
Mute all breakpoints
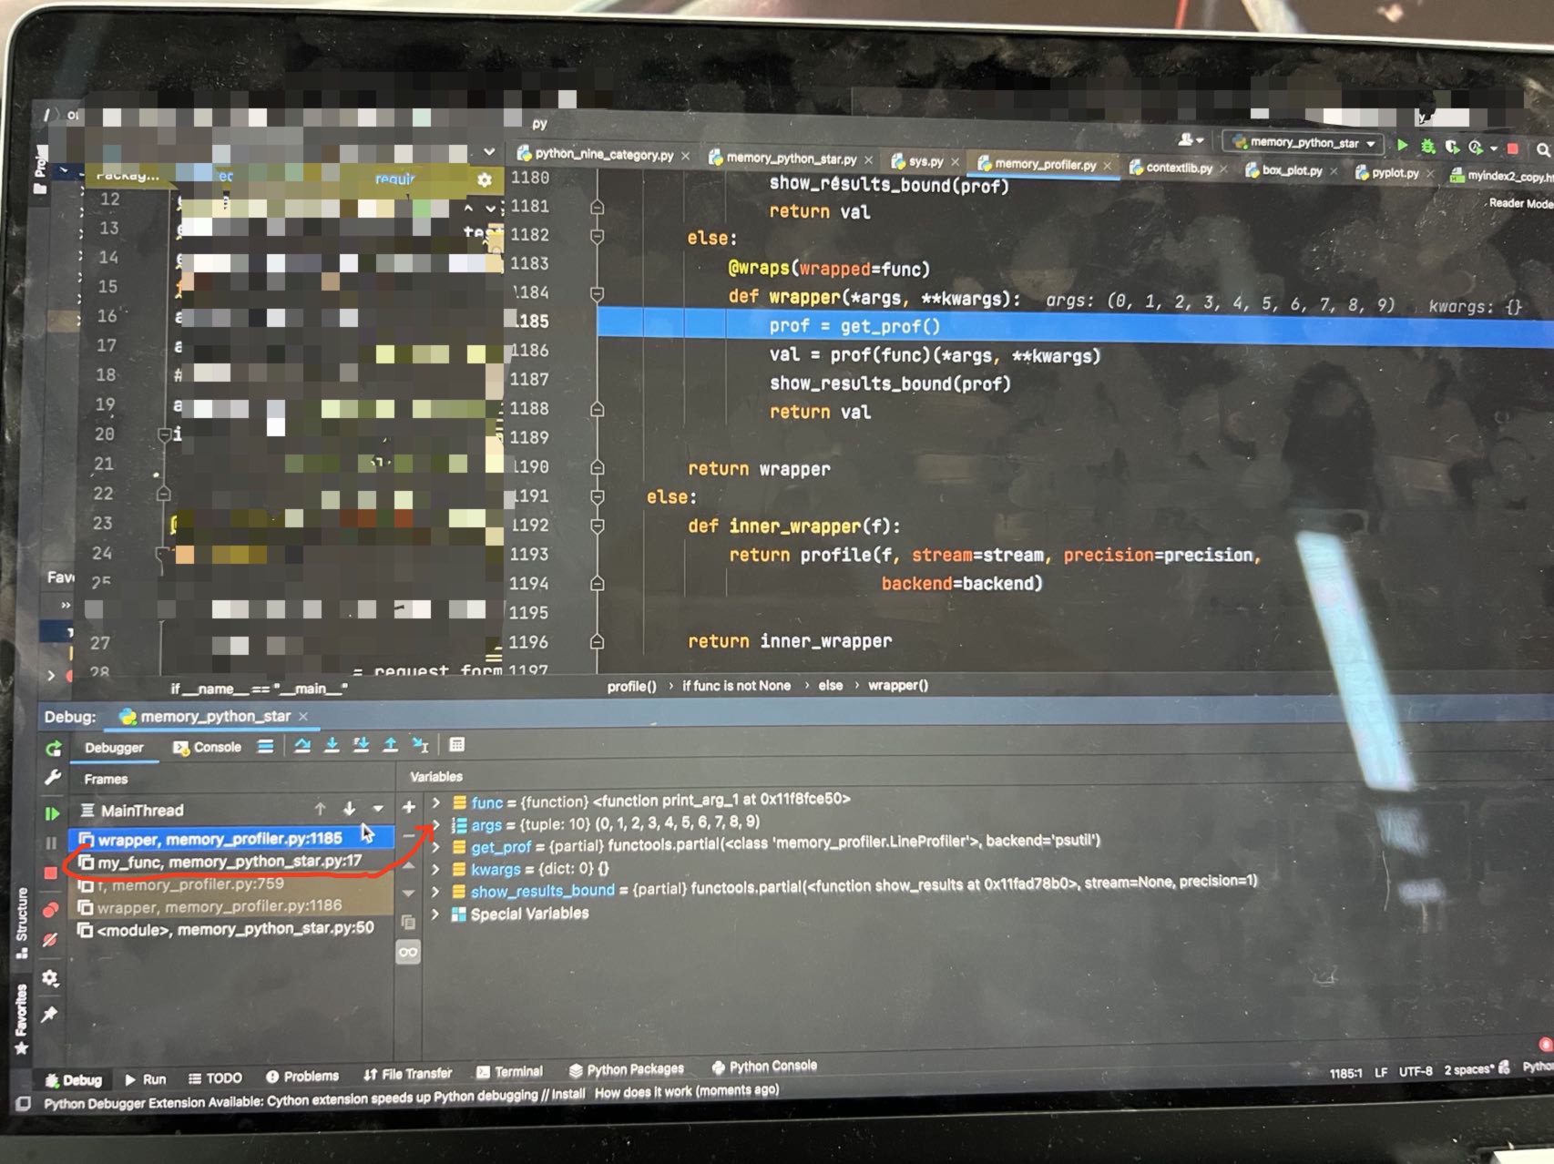(x=50, y=939)
